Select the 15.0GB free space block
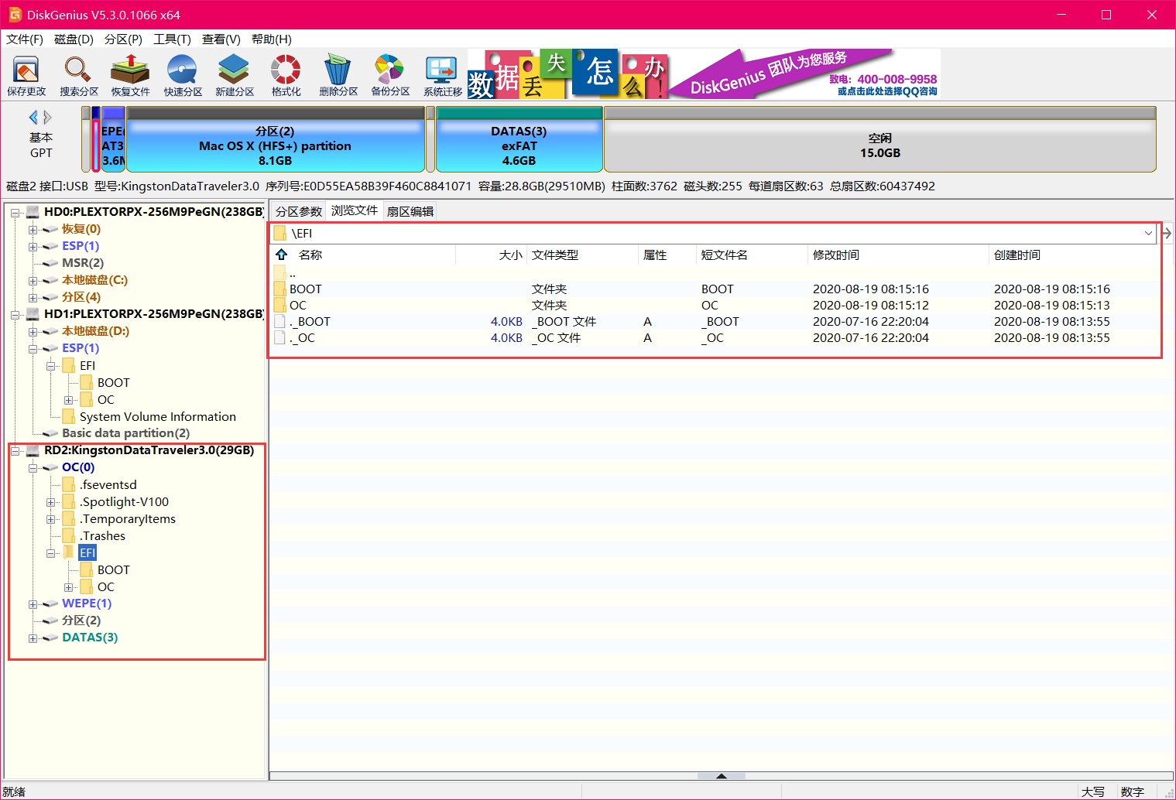1176x800 pixels. click(880, 139)
